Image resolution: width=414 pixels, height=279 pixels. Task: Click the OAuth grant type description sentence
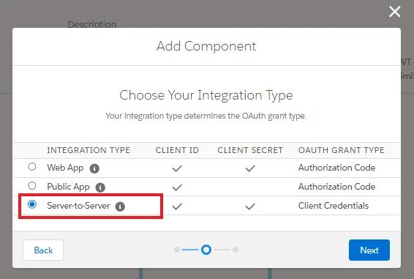206,116
